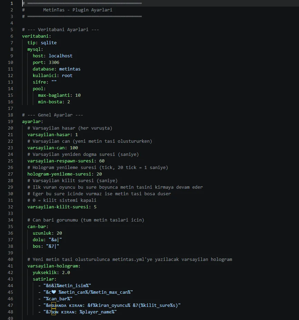This screenshot has width=299, height=320.
Task: Click the varsayilan-kilit-suresi value 5
Action: [x=95, y=207]
